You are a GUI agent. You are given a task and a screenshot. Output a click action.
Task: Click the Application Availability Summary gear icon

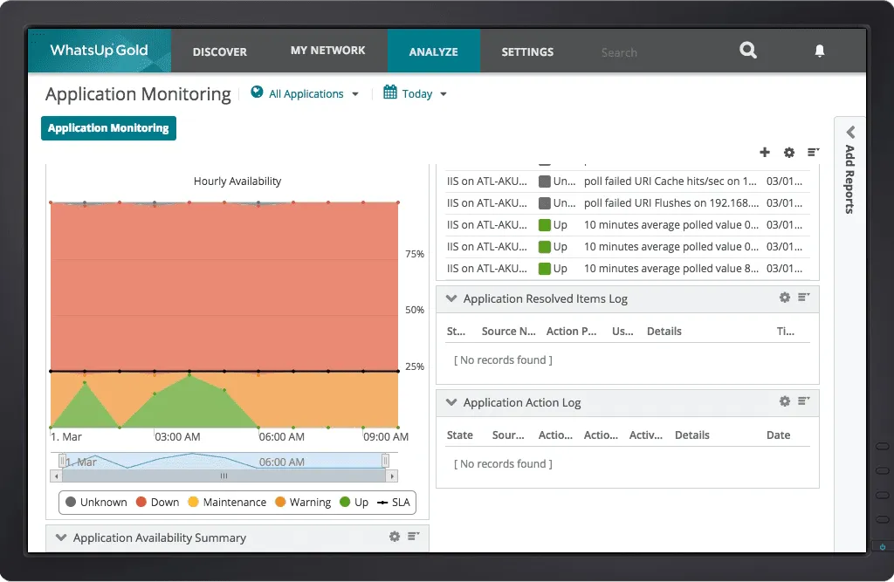click(395, 537)
